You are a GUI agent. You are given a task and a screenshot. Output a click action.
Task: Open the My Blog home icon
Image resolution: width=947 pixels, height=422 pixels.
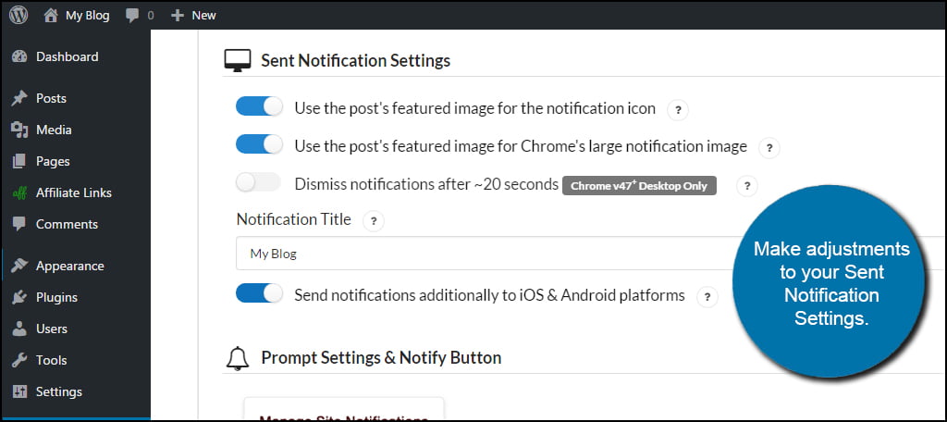(51, 15)
